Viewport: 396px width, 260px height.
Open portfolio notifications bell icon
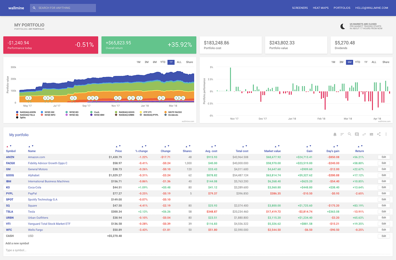pos(335,134)
